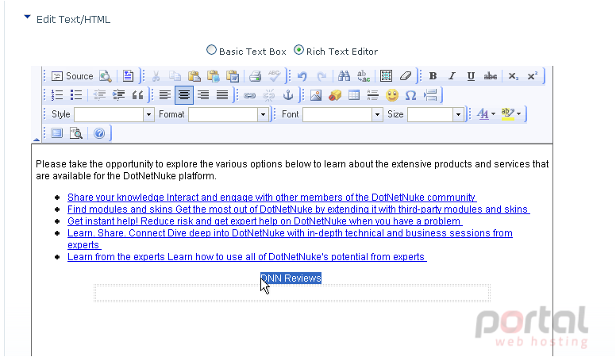This screenshot has height=357, width=616.
Task: Open Find with binoculars icon
Action: (x=345, y=76)
